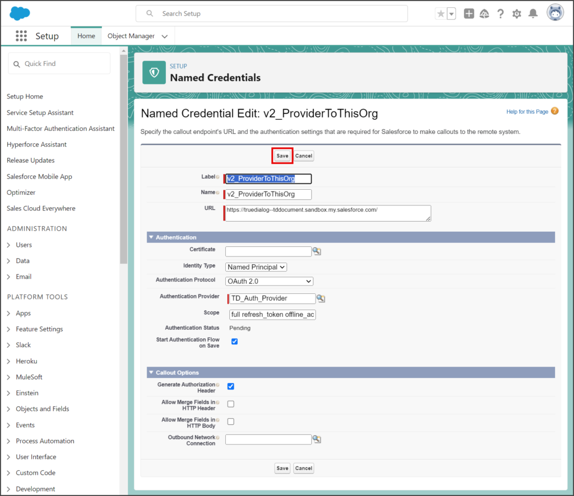Expand the Feature Settings tree item
Image resolution: width=574 pixels, height=496 pixels.
[x=8, y=329]
